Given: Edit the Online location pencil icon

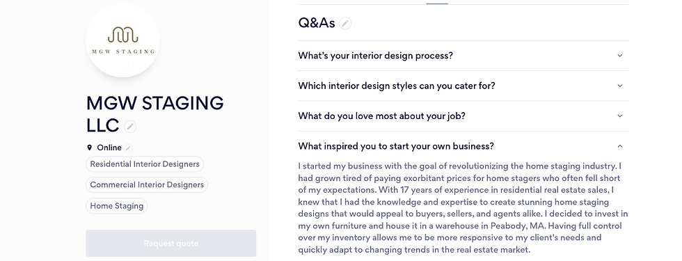Looking at the screenshot, I should pos(128,148).
